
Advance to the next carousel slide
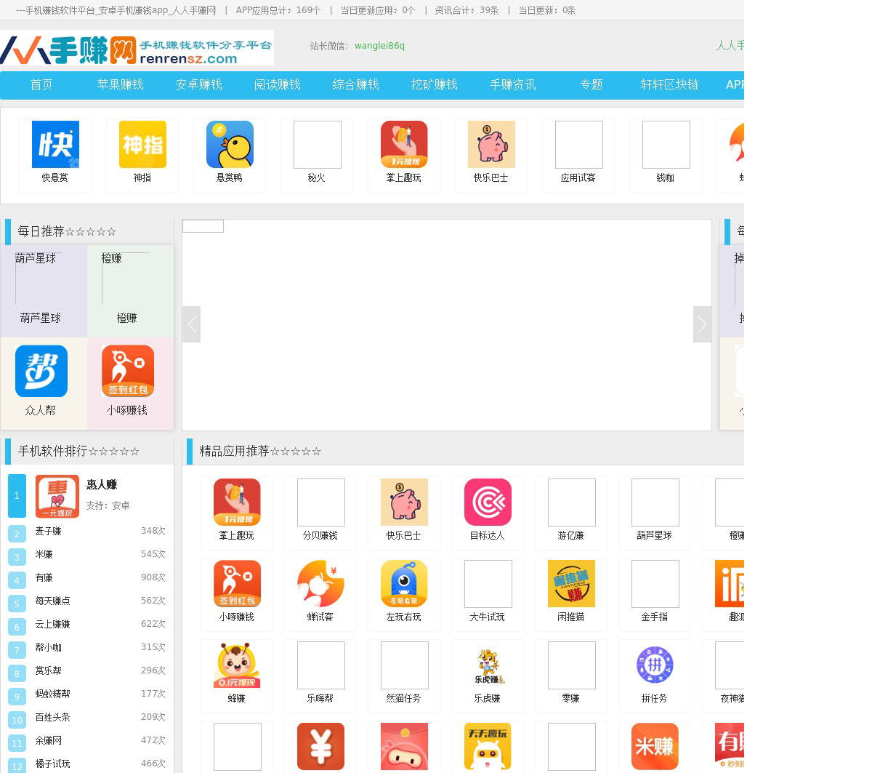[x=702, y=324]
